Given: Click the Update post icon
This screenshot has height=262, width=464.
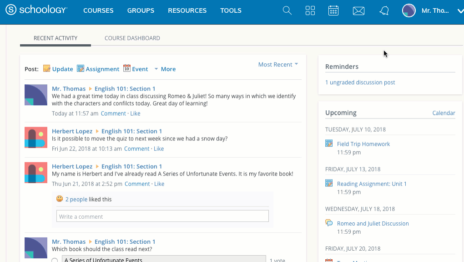Looking at the screenshot, I should [x=46, y=69].
